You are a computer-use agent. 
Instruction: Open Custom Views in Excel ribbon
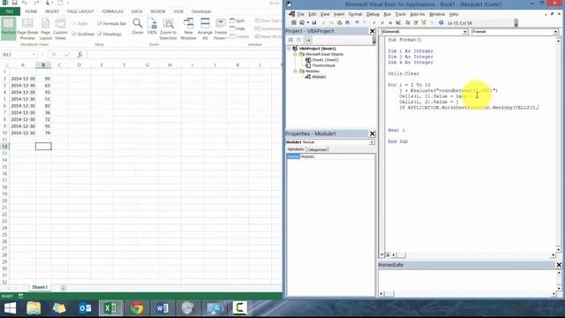(x=60, y=29)
